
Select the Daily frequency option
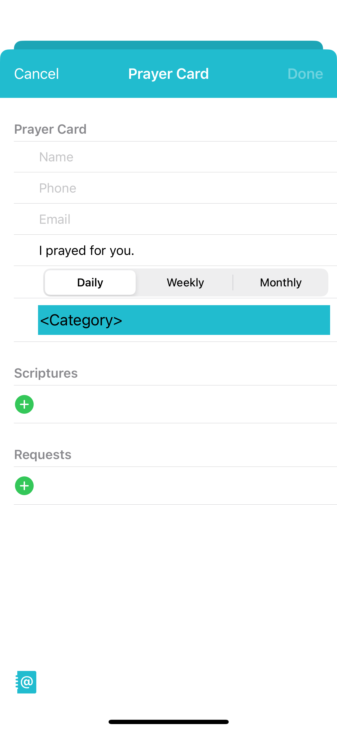pyautogui.click(x=90, y=282)
